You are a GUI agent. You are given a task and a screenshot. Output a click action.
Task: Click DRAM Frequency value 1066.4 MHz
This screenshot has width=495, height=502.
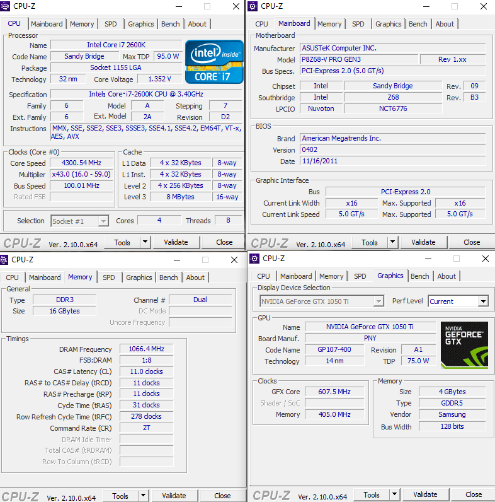[147, 349]
